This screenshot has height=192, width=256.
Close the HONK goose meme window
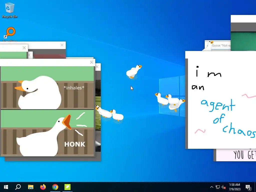[91, 62]
